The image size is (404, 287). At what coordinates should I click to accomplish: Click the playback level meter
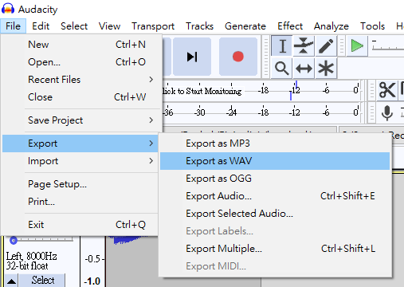coord(261,112)
